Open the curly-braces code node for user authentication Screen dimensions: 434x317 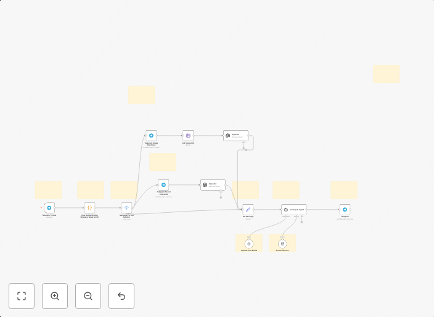[89, 208]
